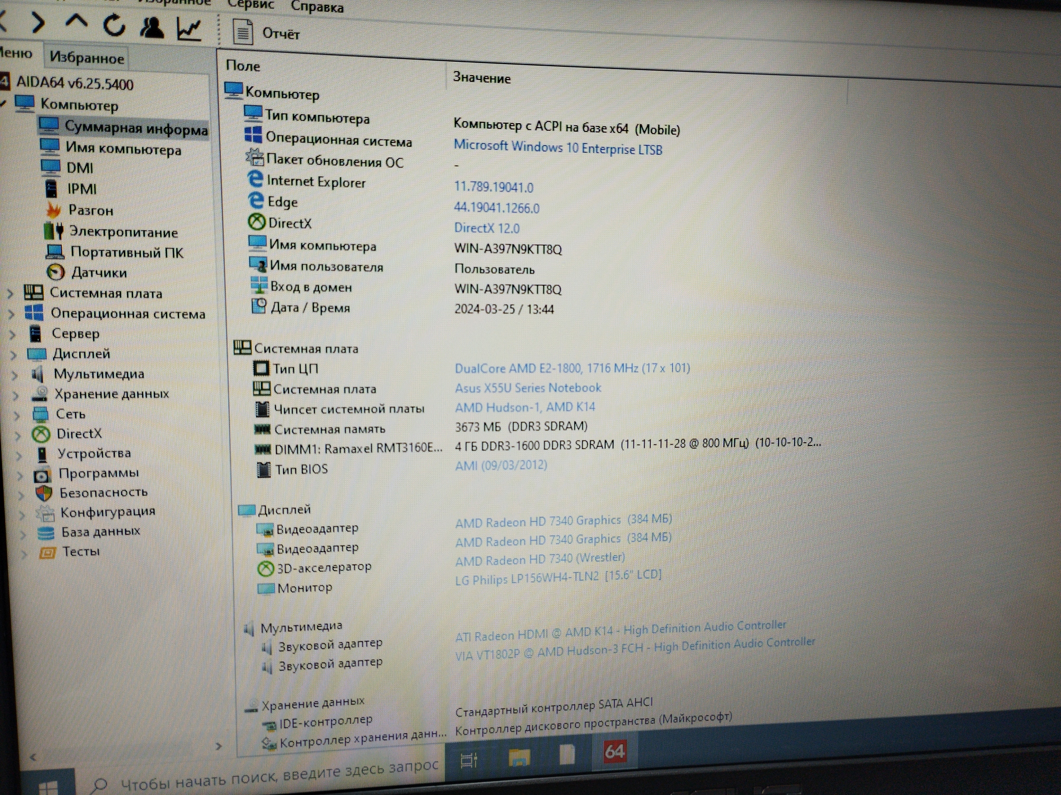Click the 3D-акселератор row icon
This screenshot has height=795, width=1061.
point(266,568)
